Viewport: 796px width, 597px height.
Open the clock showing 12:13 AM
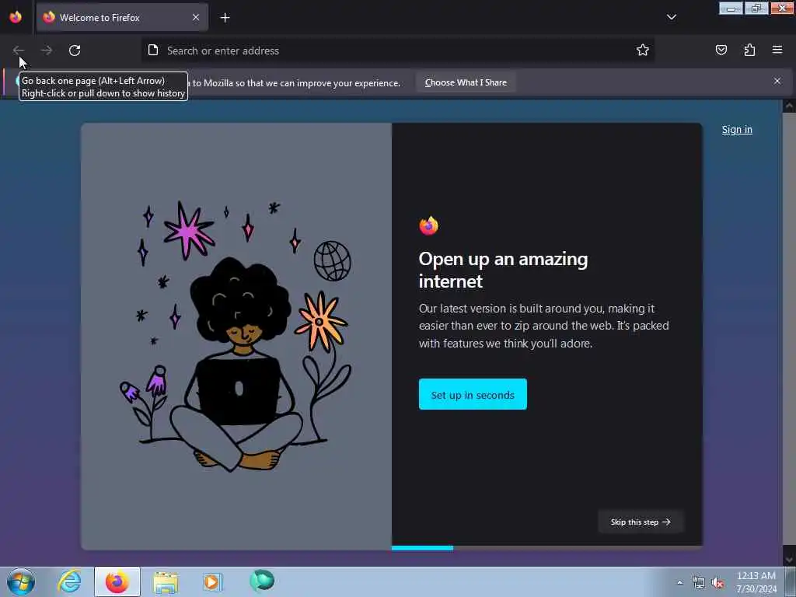pyautogui.click(x=756, y=582)
